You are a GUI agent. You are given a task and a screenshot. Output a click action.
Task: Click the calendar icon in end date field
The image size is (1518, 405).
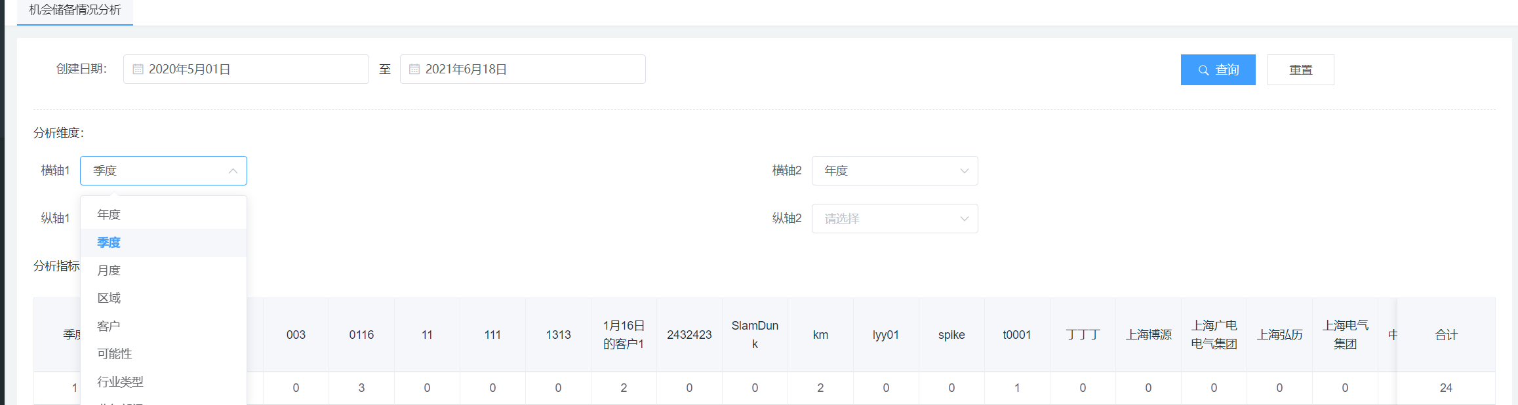click(x=414, y=69)
